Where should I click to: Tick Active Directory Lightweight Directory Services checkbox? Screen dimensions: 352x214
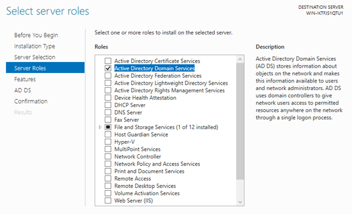point(108,83)
